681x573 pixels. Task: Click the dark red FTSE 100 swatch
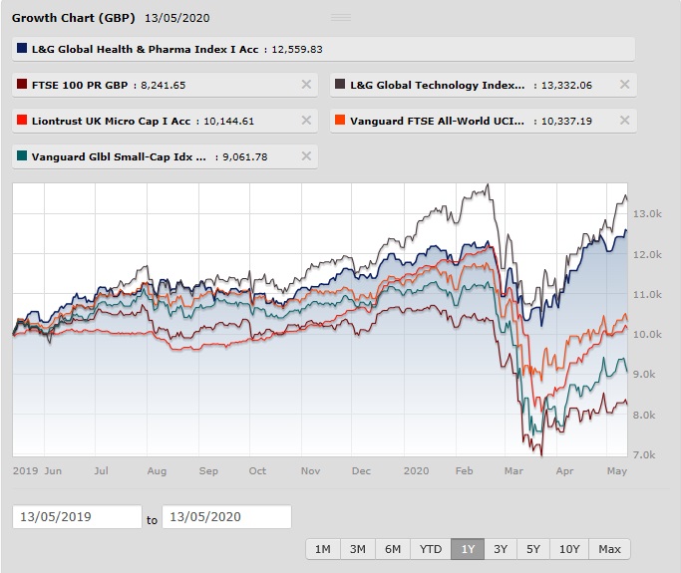point(22,85)
